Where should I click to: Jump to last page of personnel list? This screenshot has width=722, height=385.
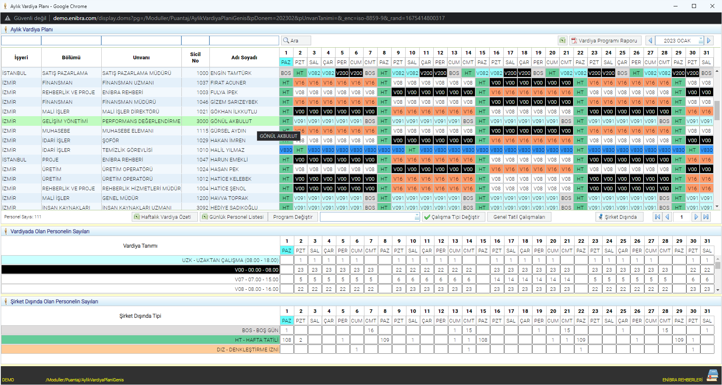pyautogui.click(x=706, y=217)
